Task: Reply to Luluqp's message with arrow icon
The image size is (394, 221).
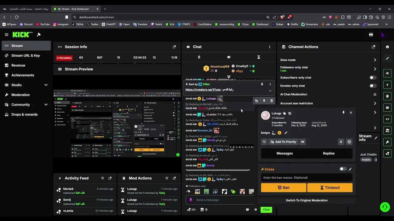Action: (x=256, y=101)
